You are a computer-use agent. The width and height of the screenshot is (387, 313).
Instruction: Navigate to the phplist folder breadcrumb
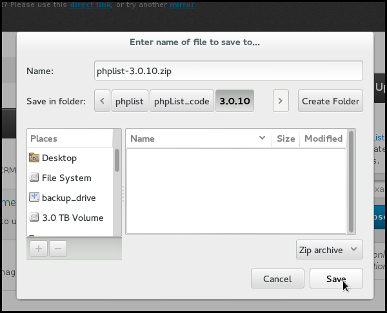pyautogui.click(x=130, y=101)
